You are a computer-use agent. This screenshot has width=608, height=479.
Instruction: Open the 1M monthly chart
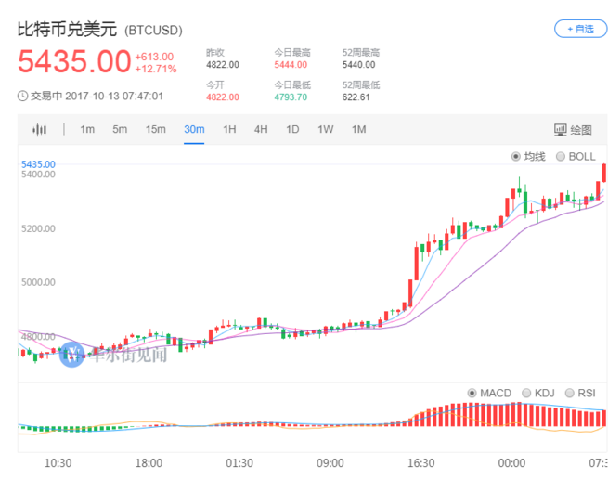[x=358, y=129]
